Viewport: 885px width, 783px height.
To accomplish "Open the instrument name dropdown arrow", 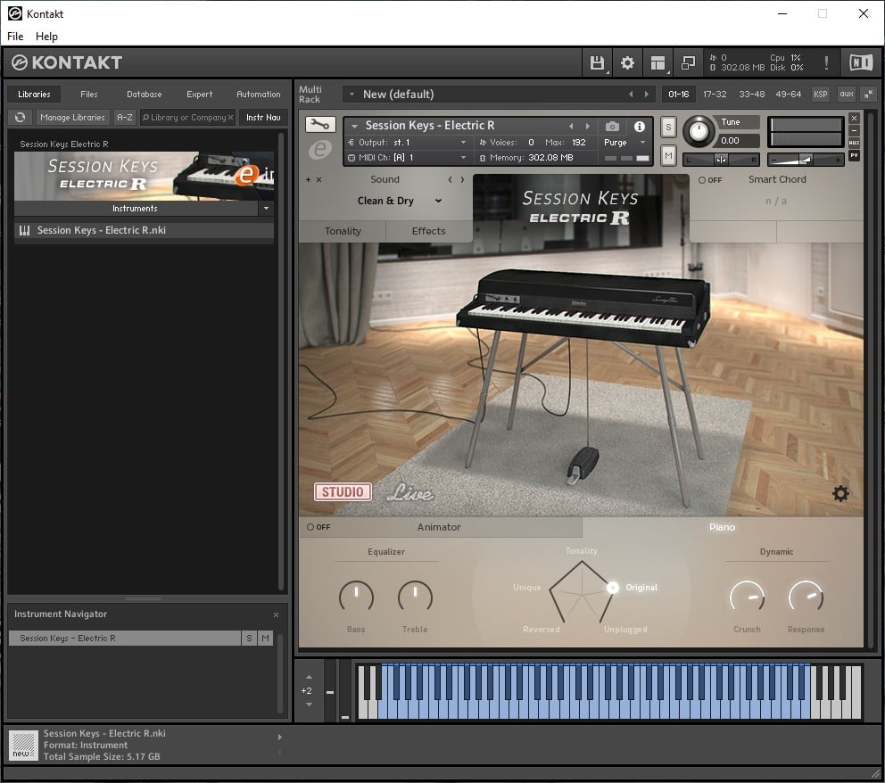I will coord(354,126).
